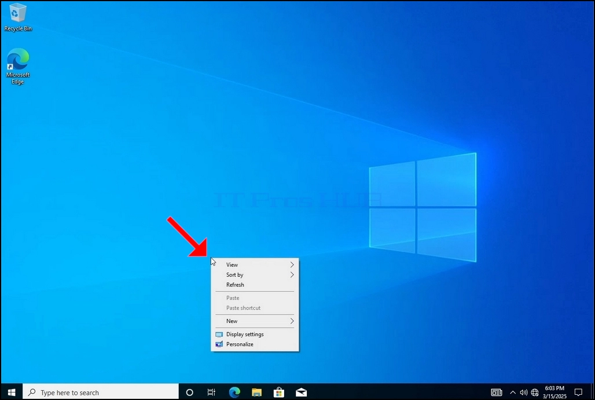The image size is (595, 400).
Task: Open the Recycle Bin desktop icon
Action: pyautogui.click(x=17, y=17)
